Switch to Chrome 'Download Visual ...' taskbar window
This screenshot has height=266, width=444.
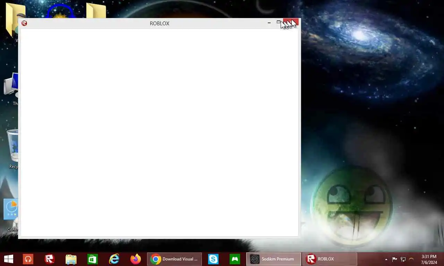[174, 259]
